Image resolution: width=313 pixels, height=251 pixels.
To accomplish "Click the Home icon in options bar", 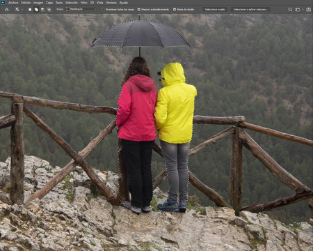I will (x=7, y=10).
